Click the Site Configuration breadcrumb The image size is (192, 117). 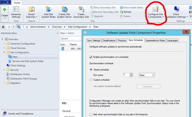pyautogui.click(x=77, y=27)
